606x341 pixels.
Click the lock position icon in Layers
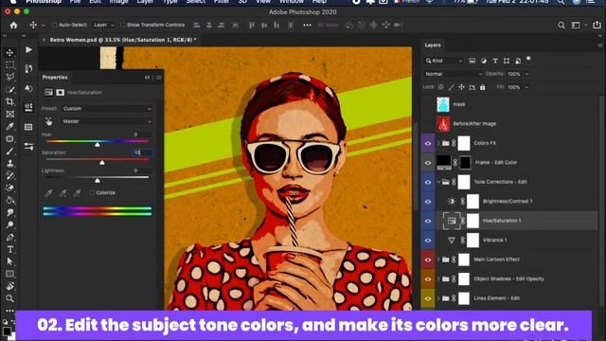461,87
